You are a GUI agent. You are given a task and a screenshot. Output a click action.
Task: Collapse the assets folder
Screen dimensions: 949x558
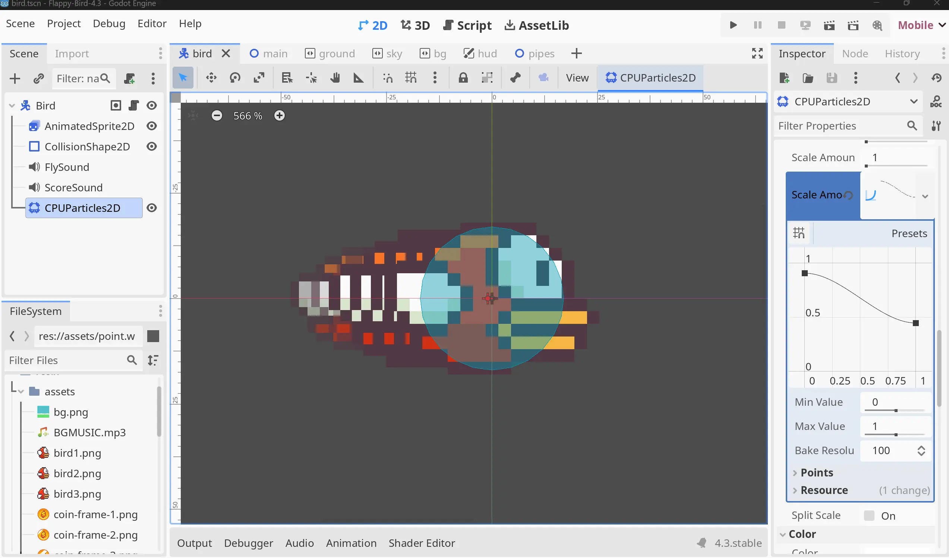pos(21,392)
